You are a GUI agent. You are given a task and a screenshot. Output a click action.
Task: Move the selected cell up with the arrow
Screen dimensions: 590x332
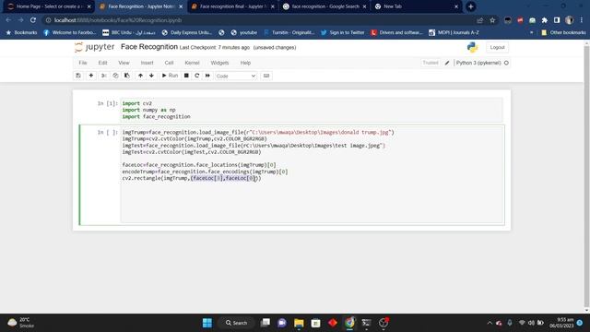[x=140, y=76]
